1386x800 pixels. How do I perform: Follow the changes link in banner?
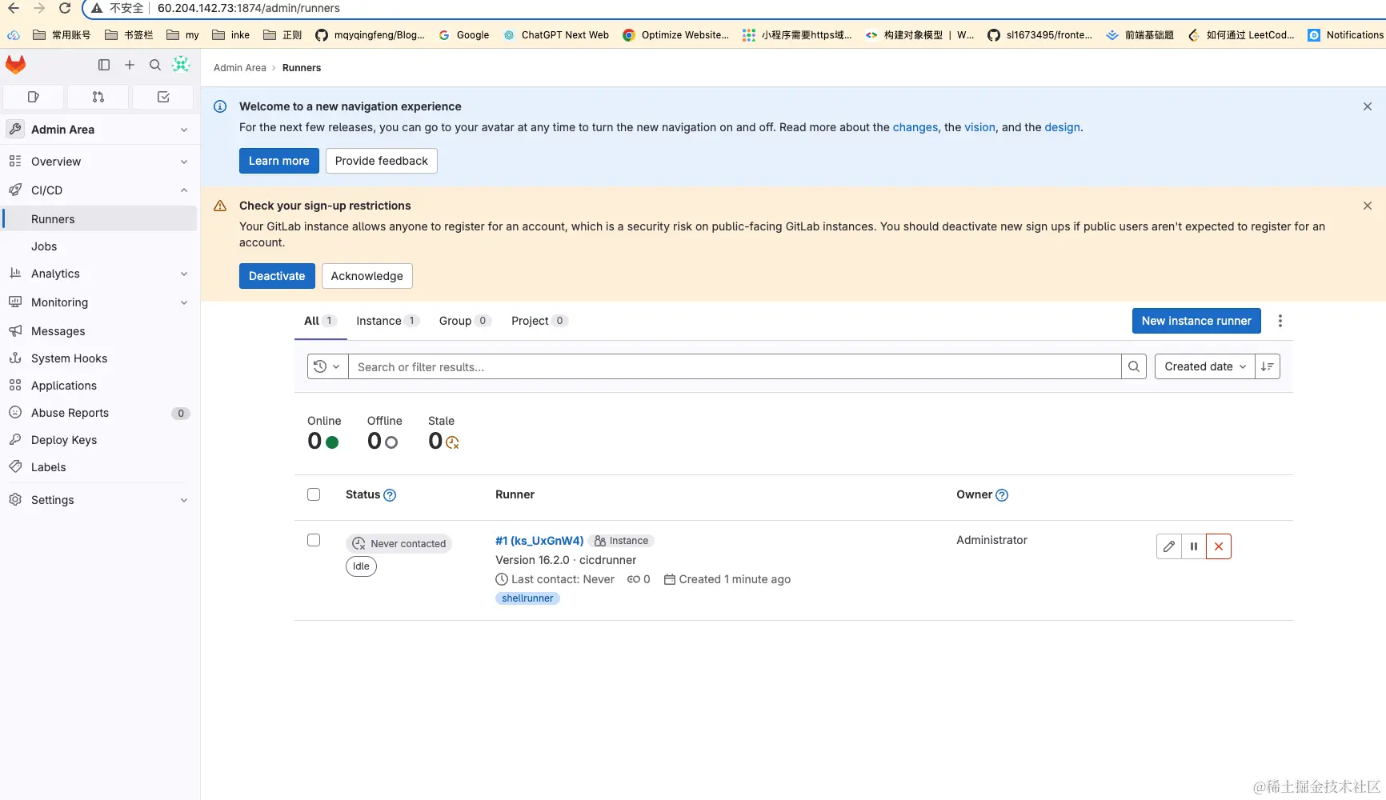pyautogui.click(x=915, y=127)
